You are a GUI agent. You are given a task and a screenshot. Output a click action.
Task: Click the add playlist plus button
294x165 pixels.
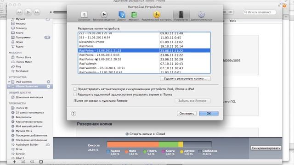(14, 162)
